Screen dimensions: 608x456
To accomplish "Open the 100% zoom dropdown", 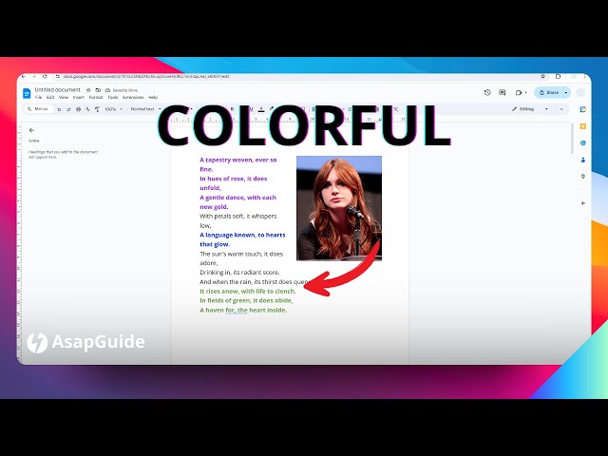I will 113,109.
